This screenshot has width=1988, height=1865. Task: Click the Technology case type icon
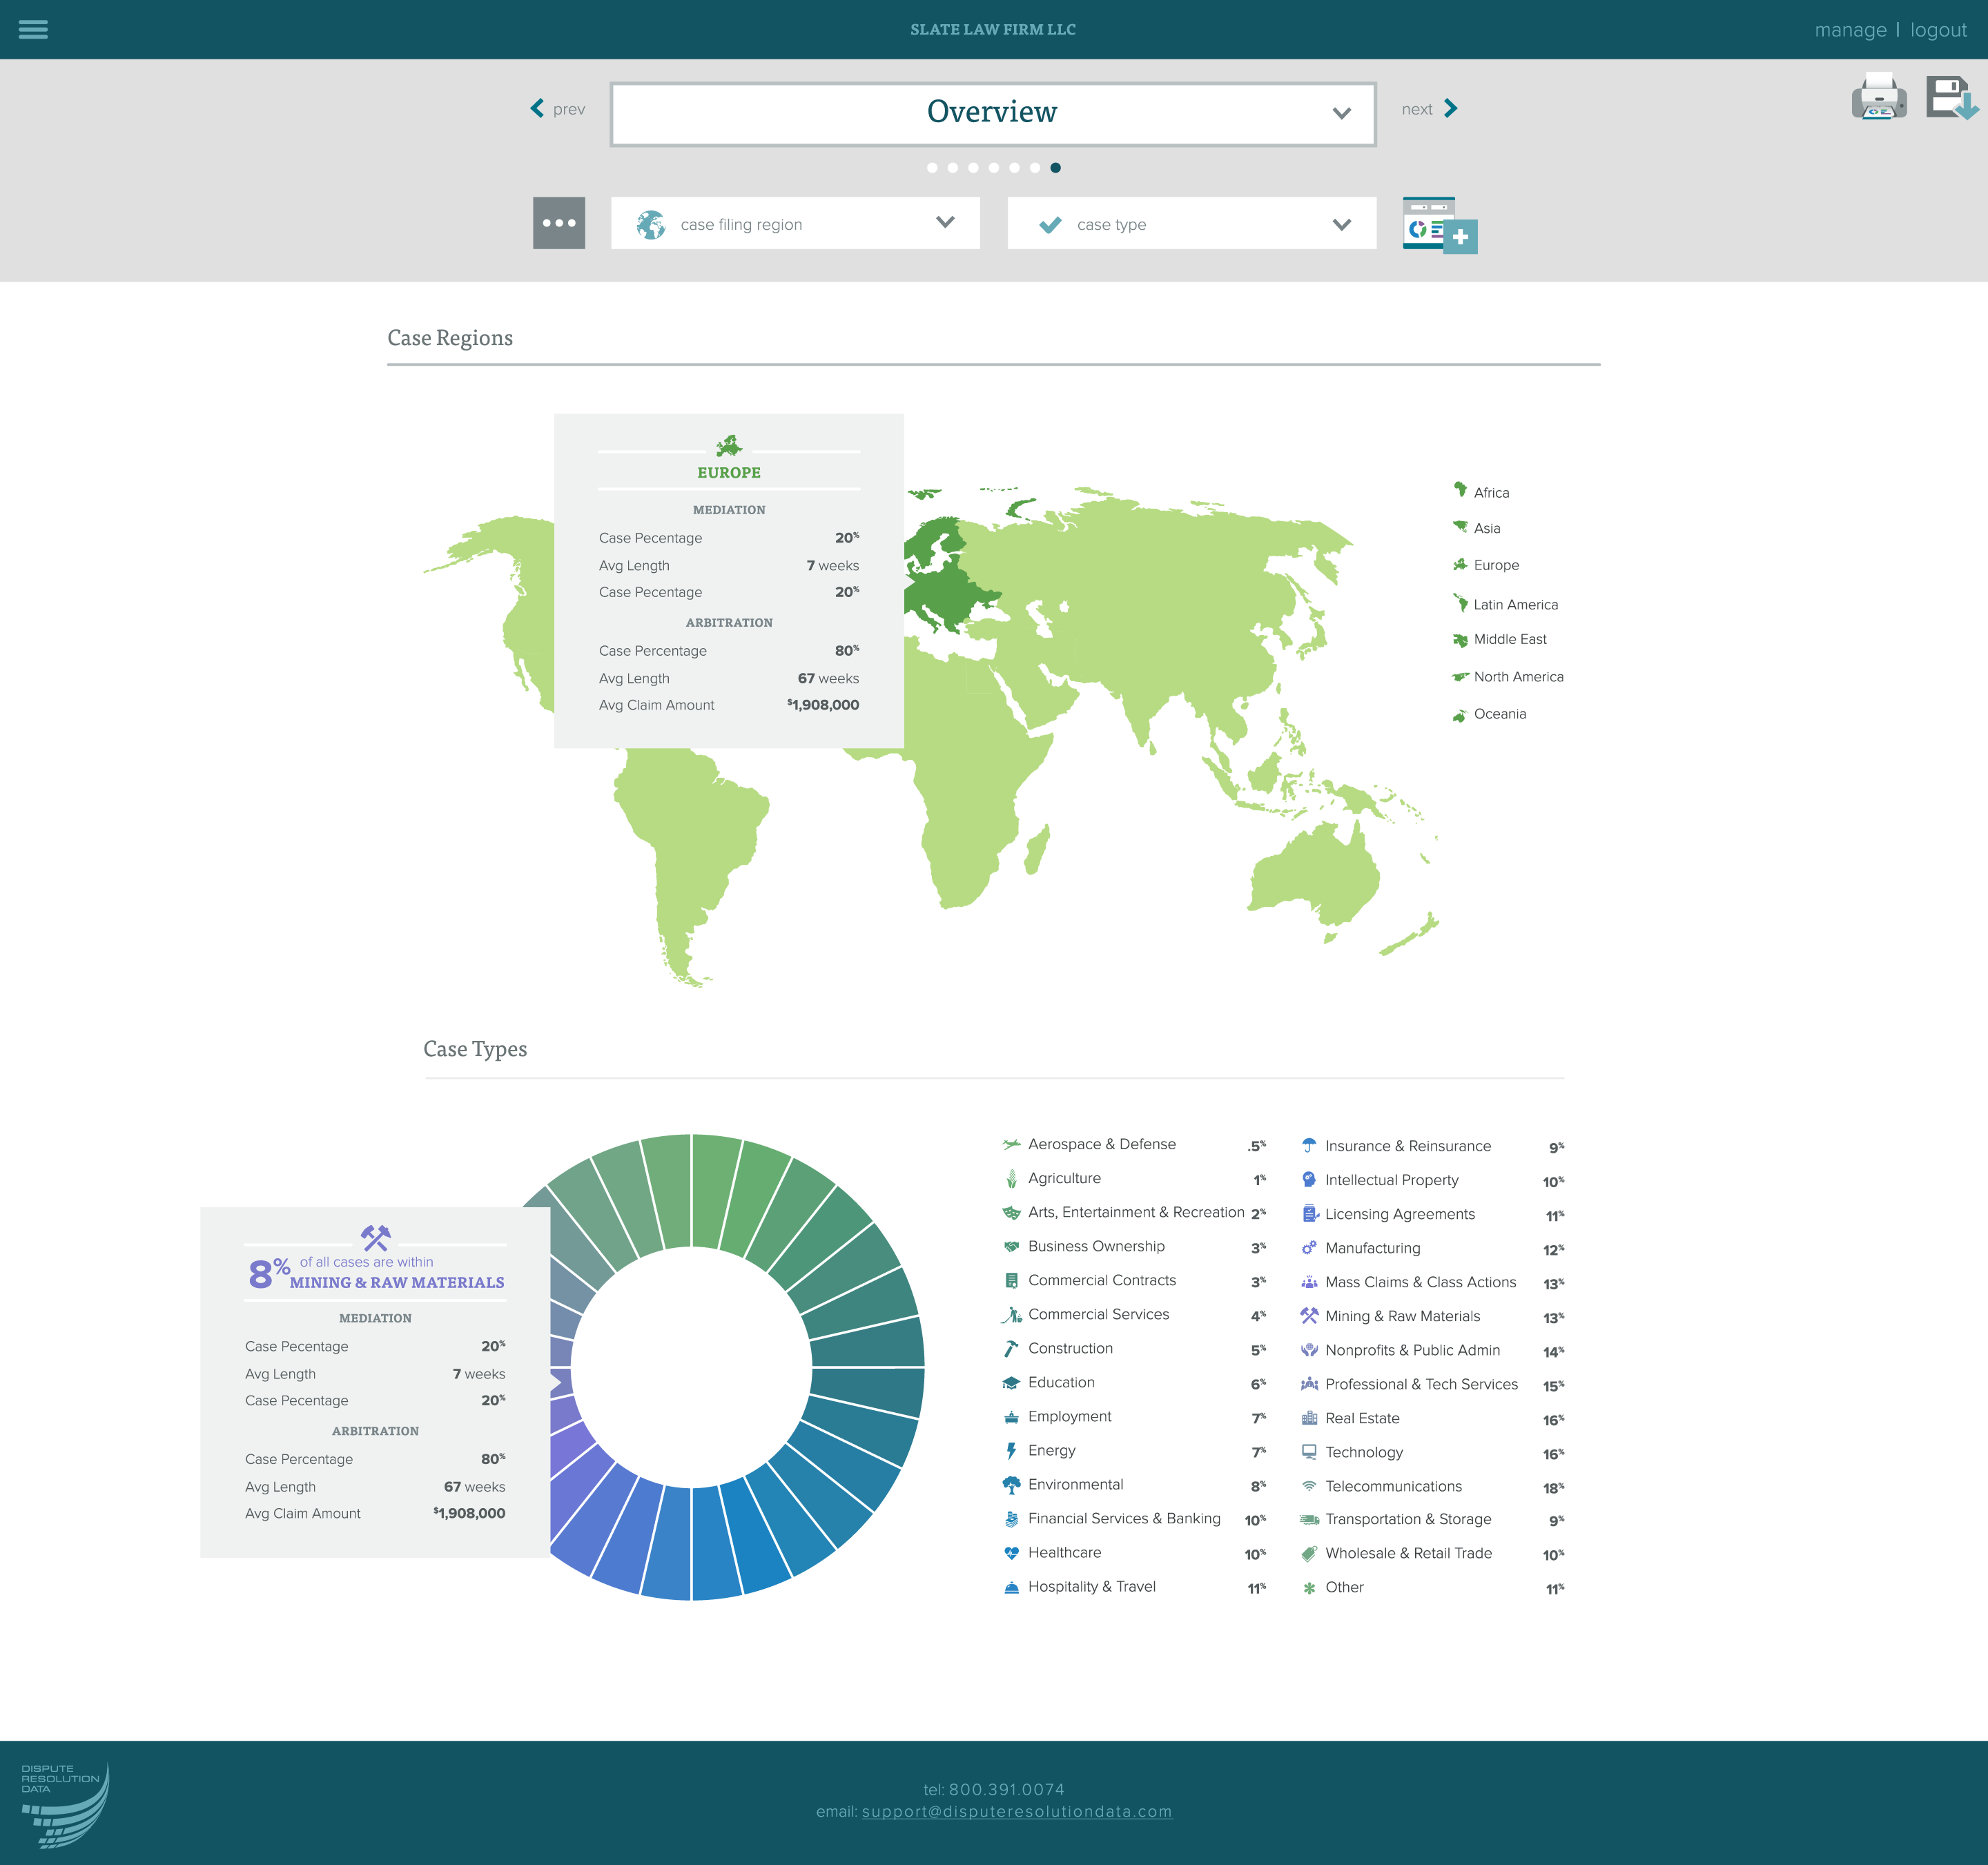click(x=1309, y=1452)
